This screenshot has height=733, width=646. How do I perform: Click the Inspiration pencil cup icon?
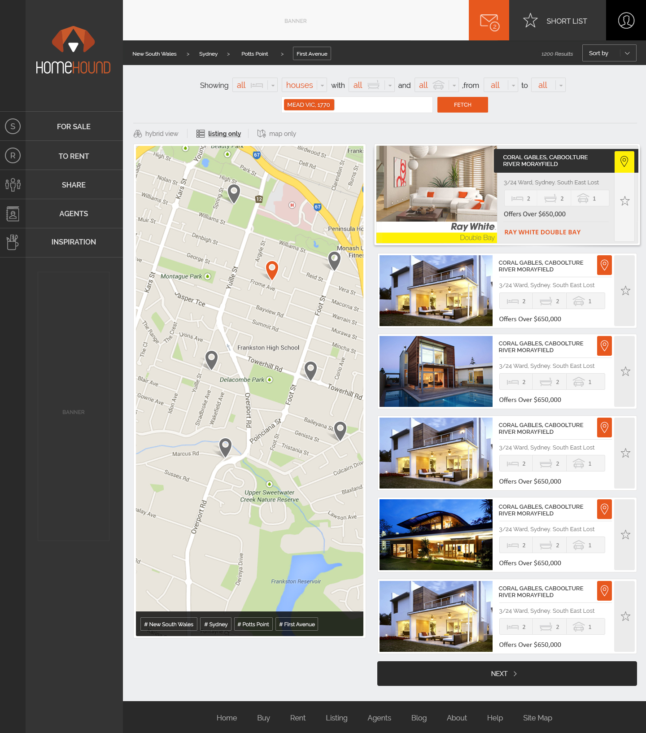click(13, 242)
